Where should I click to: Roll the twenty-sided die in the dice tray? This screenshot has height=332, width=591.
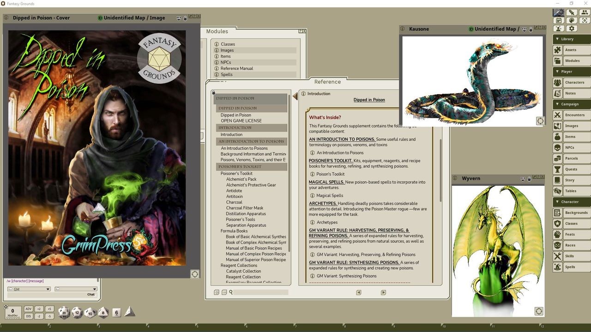(x=63, y=312)
